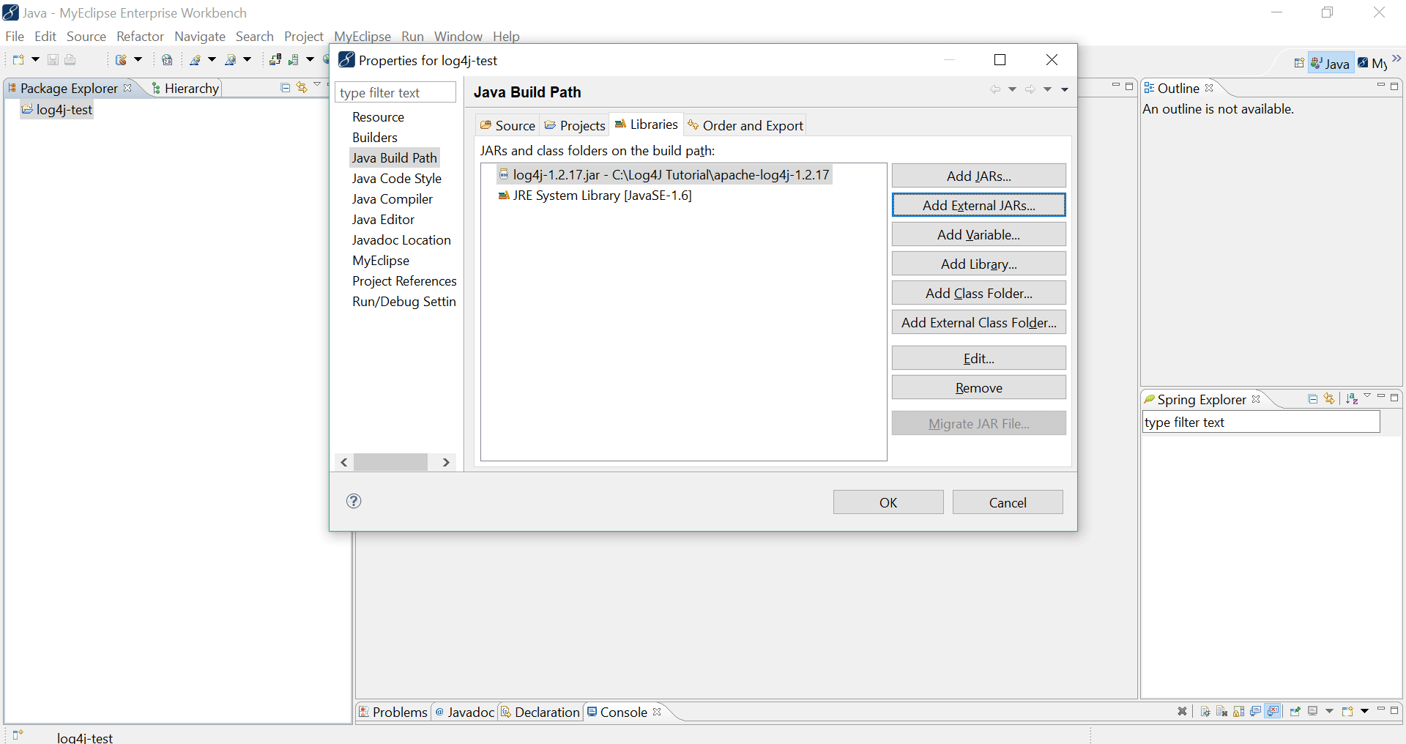Select Project References properties page
This screenshot has height=744, width=1406.
(404, 281)
